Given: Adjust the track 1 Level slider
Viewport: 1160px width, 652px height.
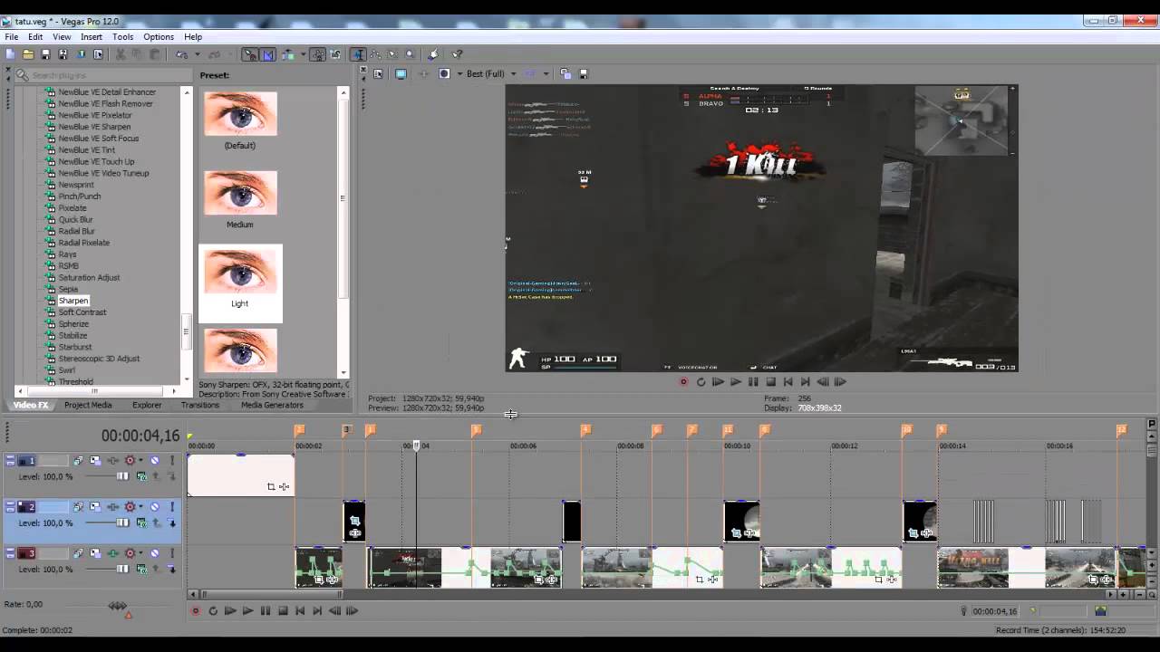Looking at the screenshot, I should click(x=122, y=475).
